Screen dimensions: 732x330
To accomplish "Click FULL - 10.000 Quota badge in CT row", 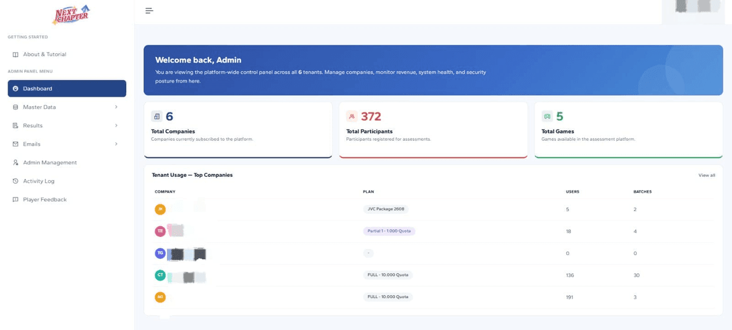I will click(x=388, y=275).
